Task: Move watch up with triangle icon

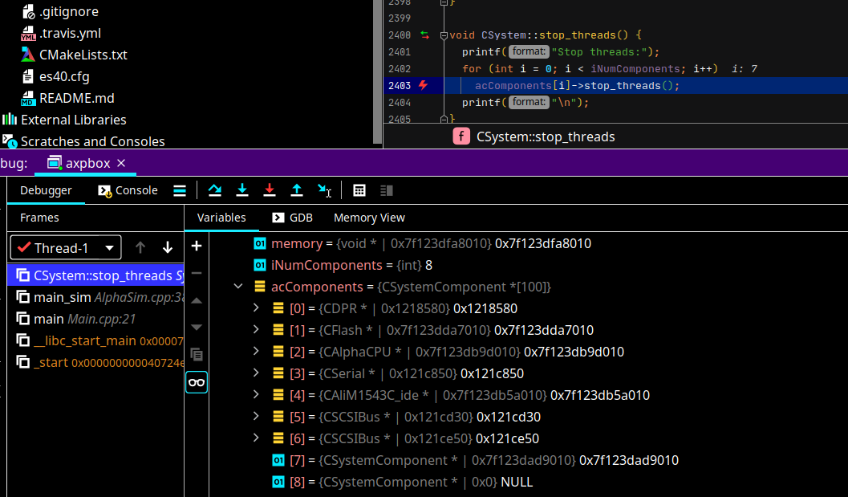Action: tap(197, 300)
